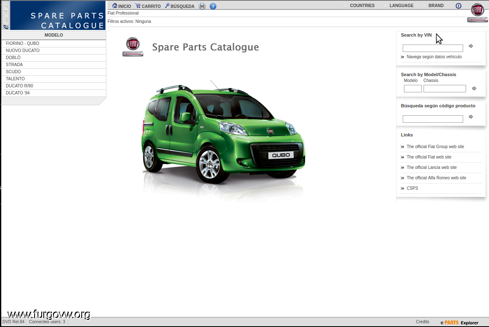Open the CARRITO shopping cart
Image resolution: width=489 pixels, height=327 pixels.
point(148,6)
